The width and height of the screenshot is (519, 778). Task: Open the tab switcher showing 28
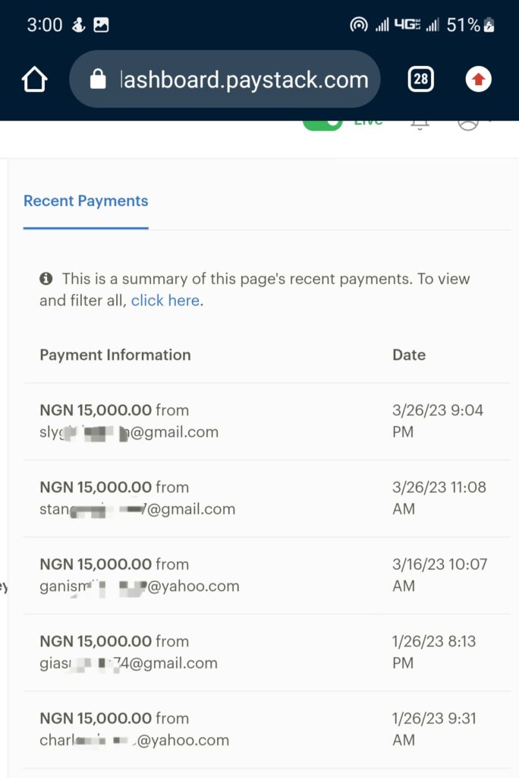coord(420,79)
